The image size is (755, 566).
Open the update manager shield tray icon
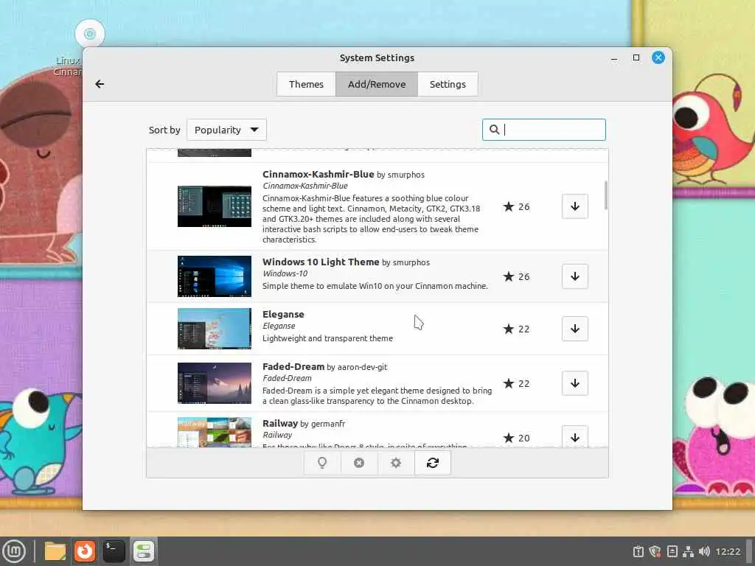tap(655, 551)
